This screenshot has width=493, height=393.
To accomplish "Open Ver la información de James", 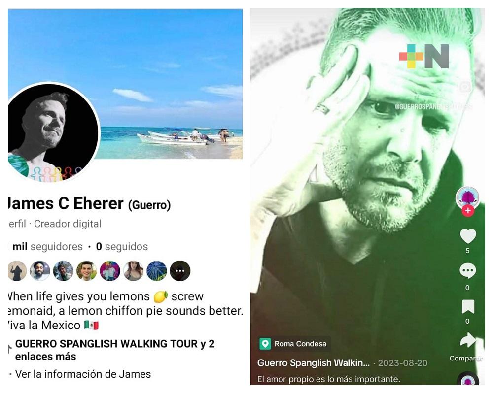I will tap(83, 374).
